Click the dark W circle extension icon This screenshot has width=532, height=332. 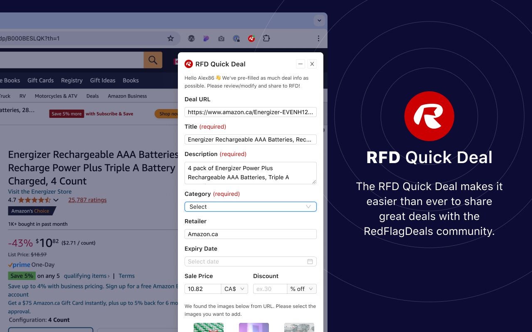[191, 38]
